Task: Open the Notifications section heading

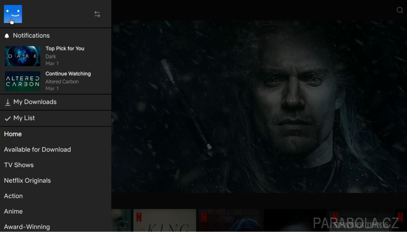Action: (x=31, y=35)
